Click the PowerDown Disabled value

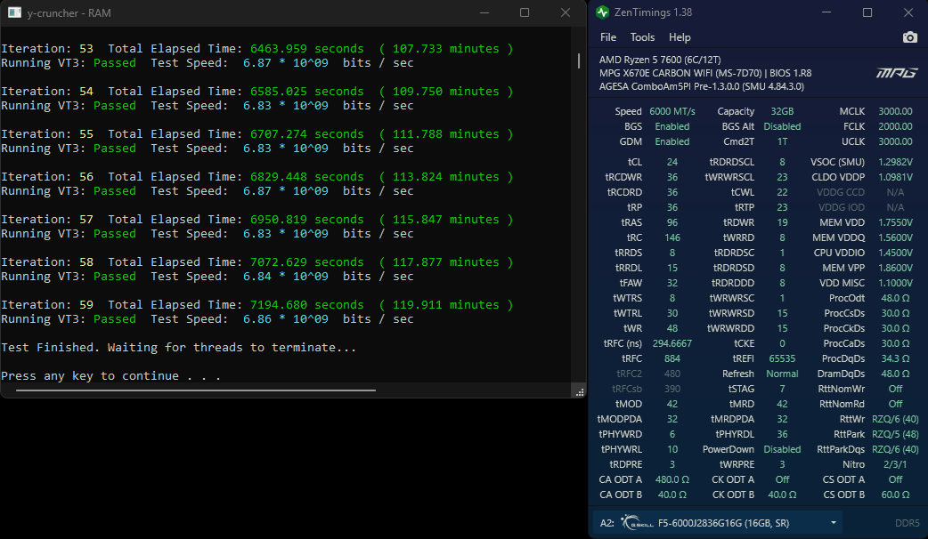(782, 449)
